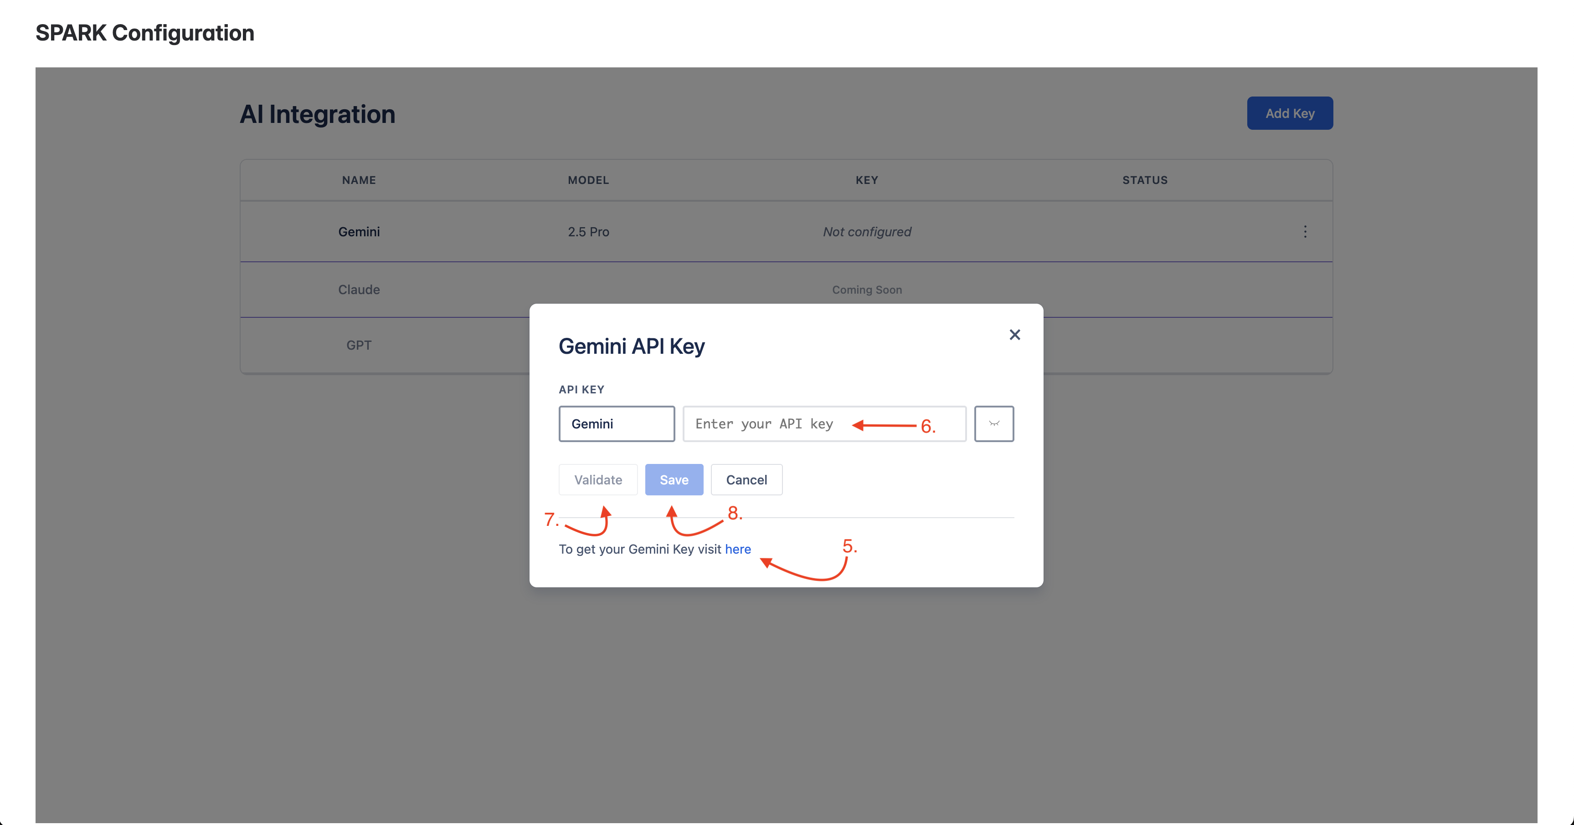1574x825 pixels.
Task: Open the Gemini key page via the here link
Action: click(x=737, y=549)
